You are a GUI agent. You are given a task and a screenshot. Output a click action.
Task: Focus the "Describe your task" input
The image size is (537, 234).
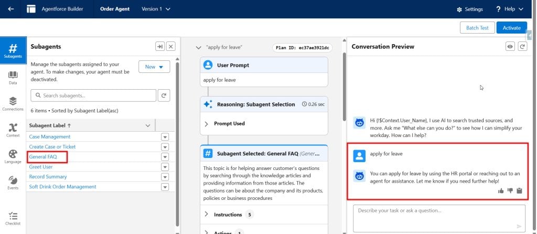point(439,218)
